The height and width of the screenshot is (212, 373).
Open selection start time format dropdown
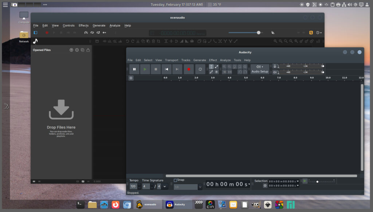tap(298, 181)
